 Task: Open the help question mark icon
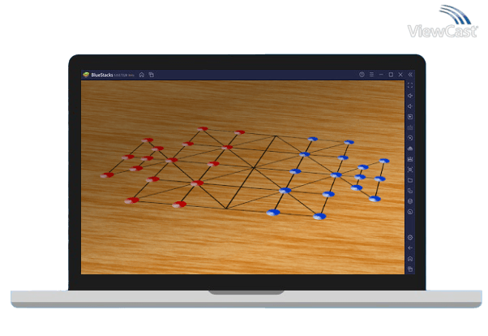click(x=362, y=75)
